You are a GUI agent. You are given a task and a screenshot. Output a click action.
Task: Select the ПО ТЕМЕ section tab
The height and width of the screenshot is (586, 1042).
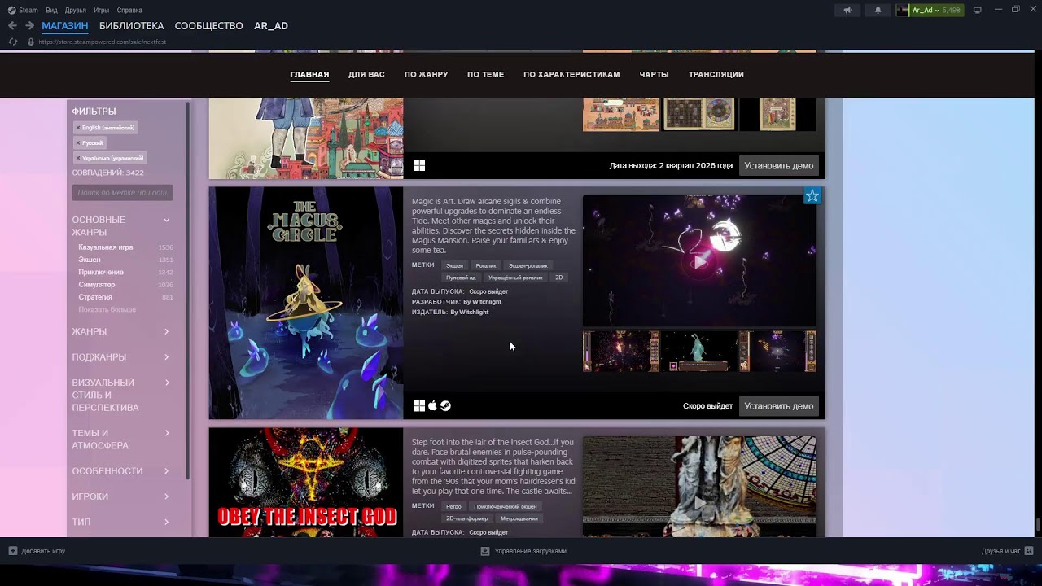coord(485,75)
